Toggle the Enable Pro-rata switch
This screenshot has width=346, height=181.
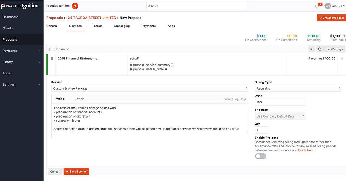coord(260,156)
